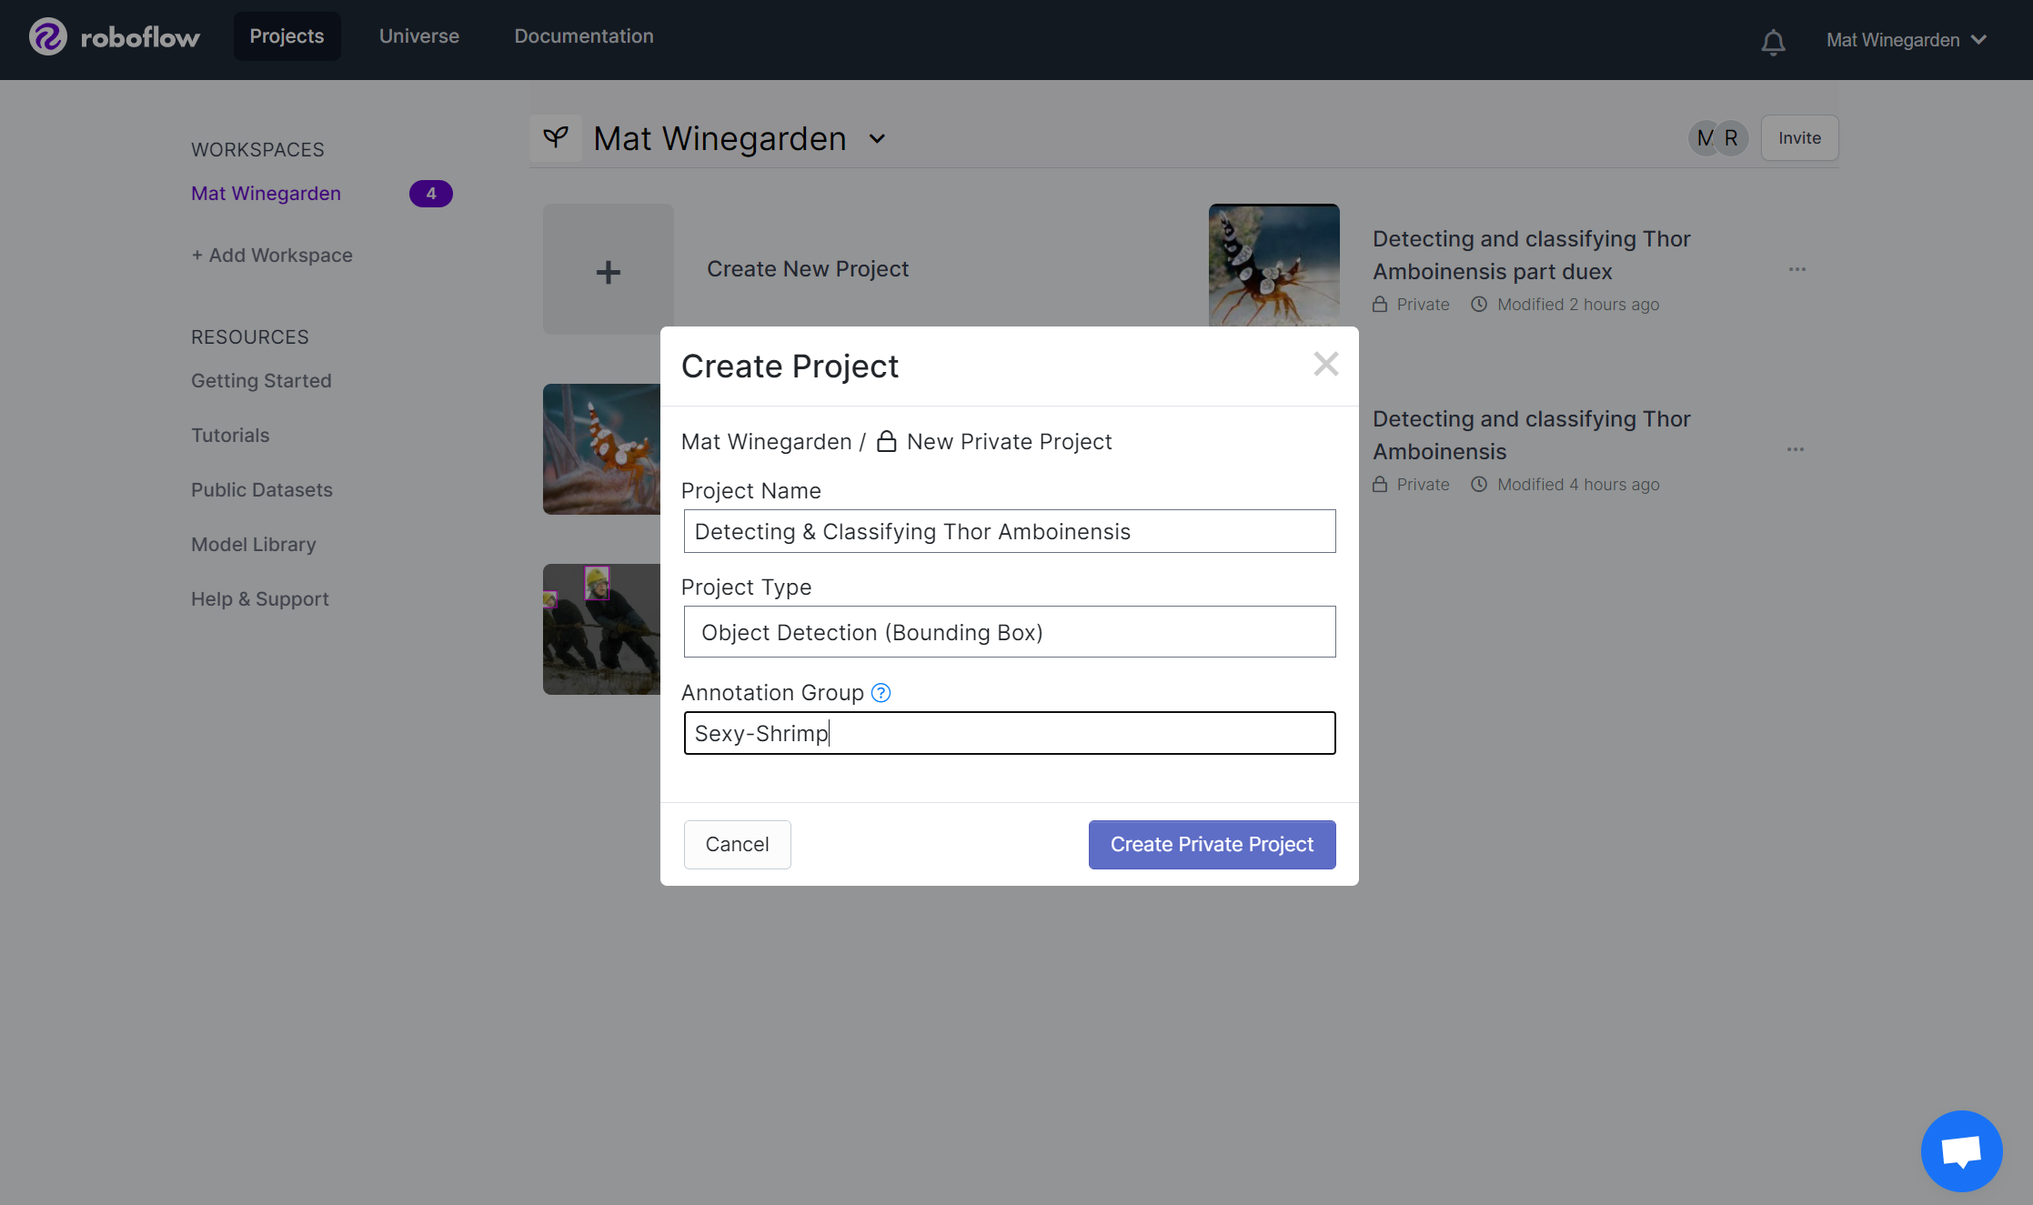Open the Documentation tab
The height and width of the screenshot is (1205, 2033).
pos(583,36)
